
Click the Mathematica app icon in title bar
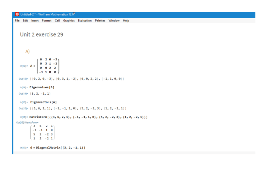click(x=17, y=14)
